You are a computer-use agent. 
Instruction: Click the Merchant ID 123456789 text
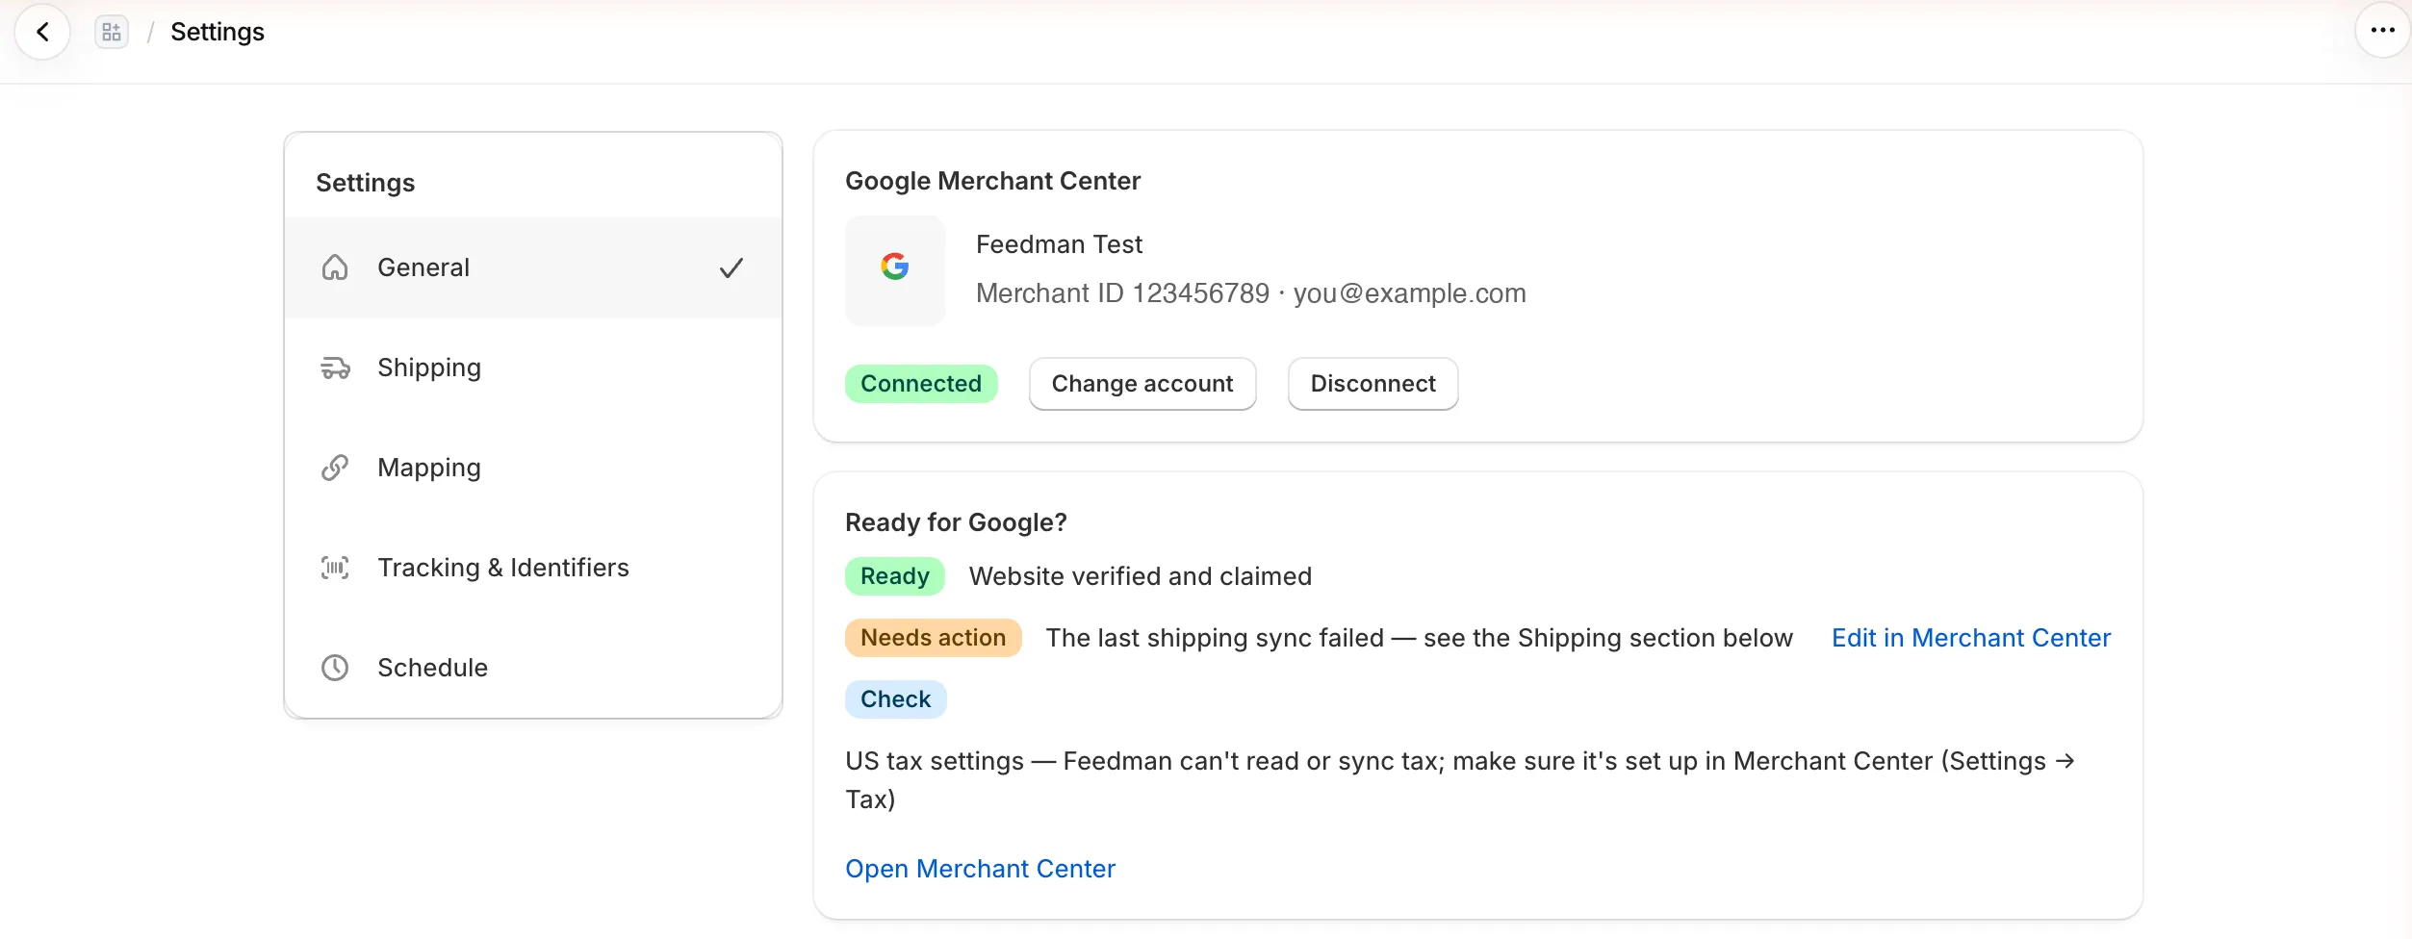click(1122, 293)
